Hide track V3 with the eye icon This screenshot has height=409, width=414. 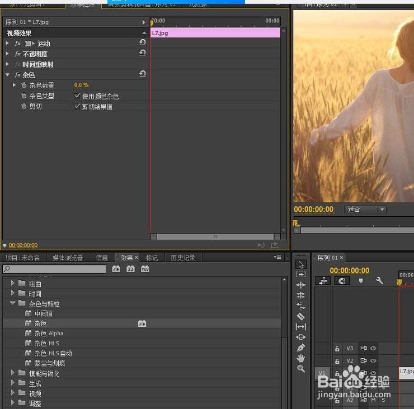click(373, 348)
